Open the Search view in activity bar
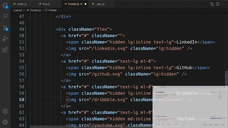The image size is (228, 128). 5,16
